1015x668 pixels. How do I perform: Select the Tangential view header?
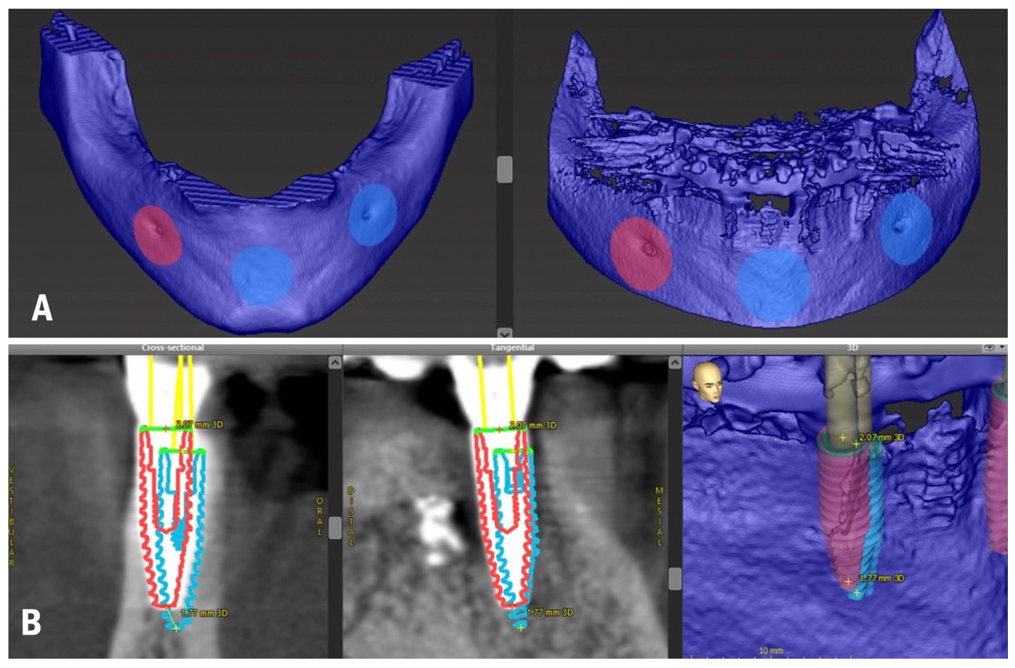point(512,348)
